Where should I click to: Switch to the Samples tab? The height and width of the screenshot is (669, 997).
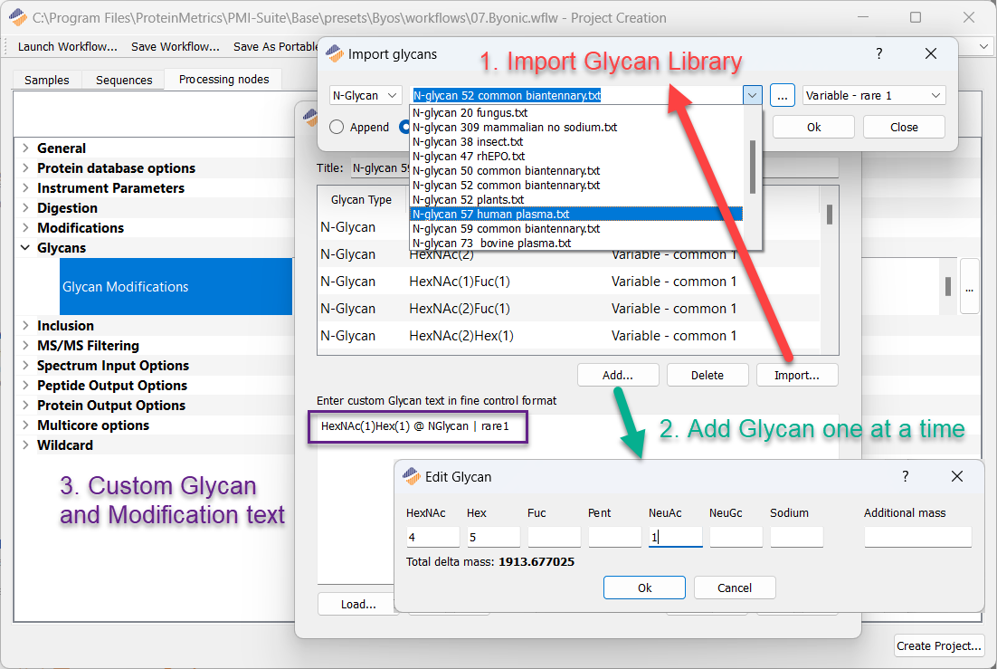[46, 80]
